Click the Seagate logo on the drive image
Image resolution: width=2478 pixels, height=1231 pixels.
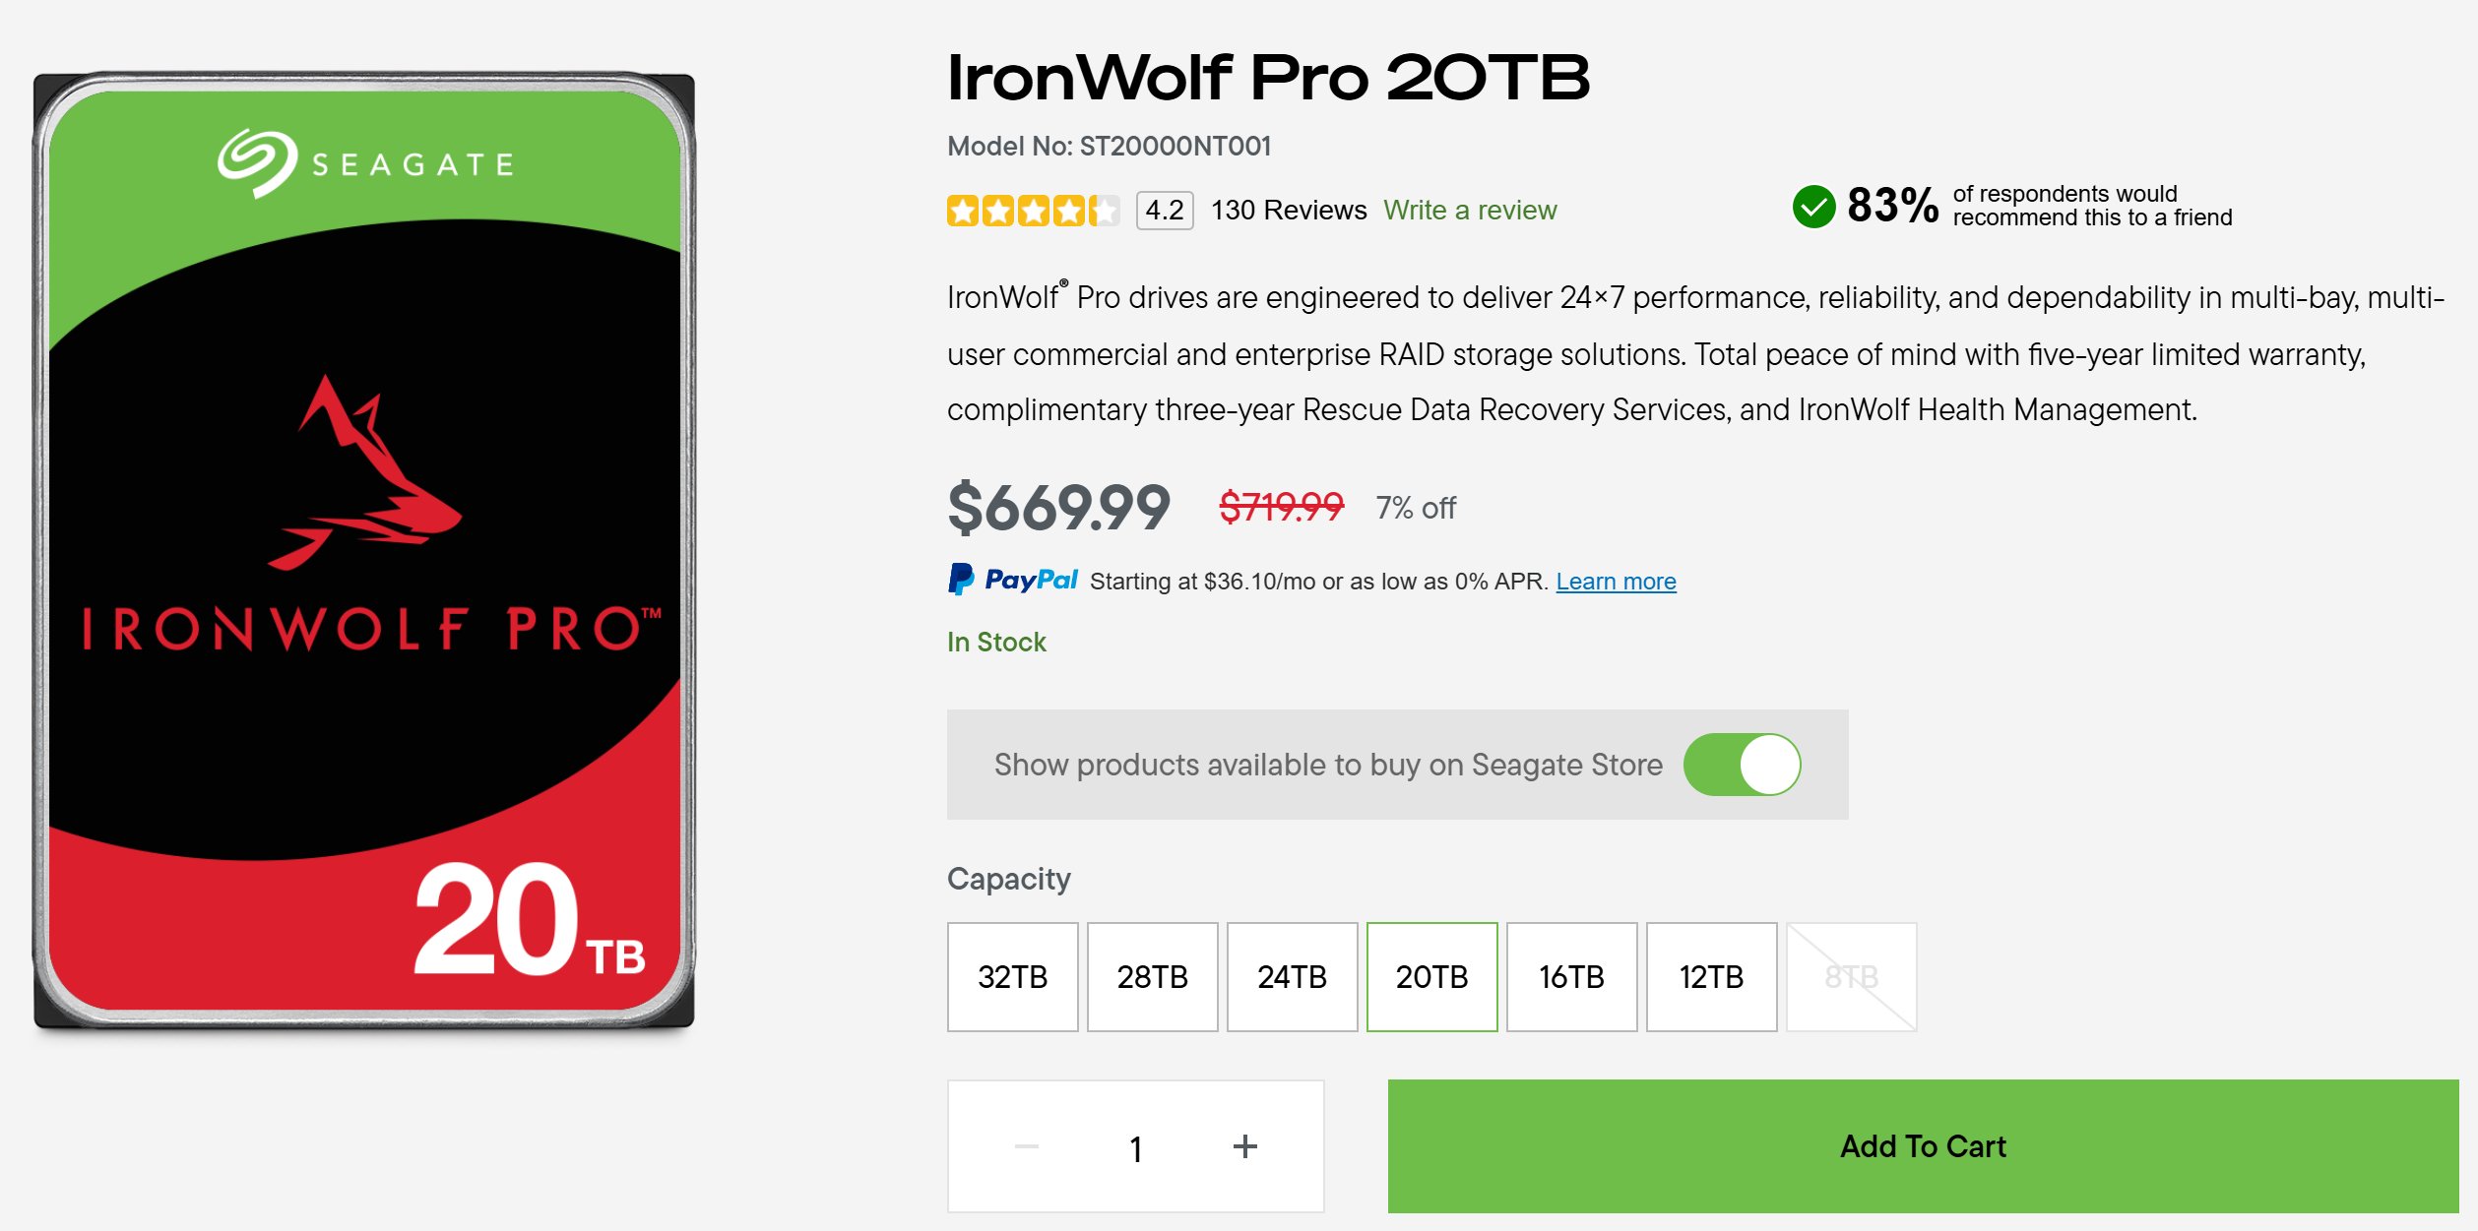(365, 163)
